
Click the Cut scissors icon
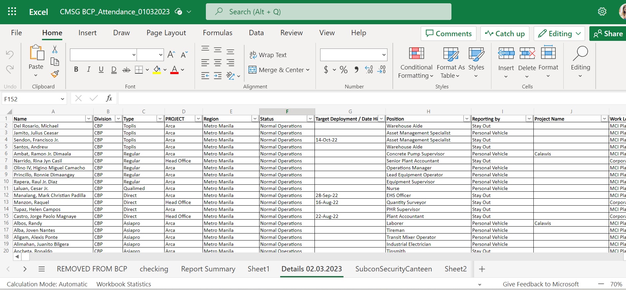coord(55,49)
